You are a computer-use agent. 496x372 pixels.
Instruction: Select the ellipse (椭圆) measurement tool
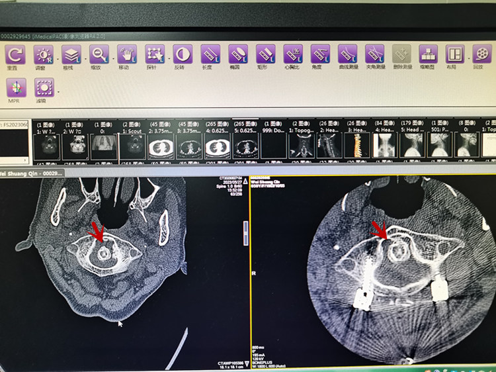(x=237, y=54)
